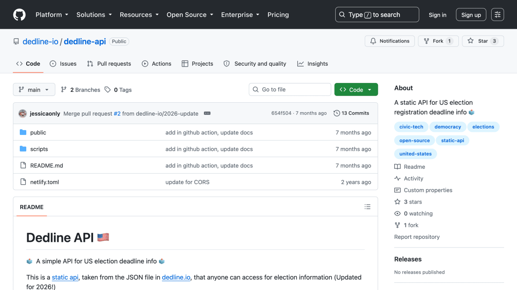Screen dimensions: 517x290
Task: Click the Sign up button
Action: pyautogui.click(x=471, y=15)
